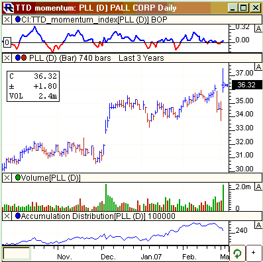
Task: Click the 'CI:TTD_momentum_index[PLL (D)] BOP' title
Action: [x=94, y=20]
